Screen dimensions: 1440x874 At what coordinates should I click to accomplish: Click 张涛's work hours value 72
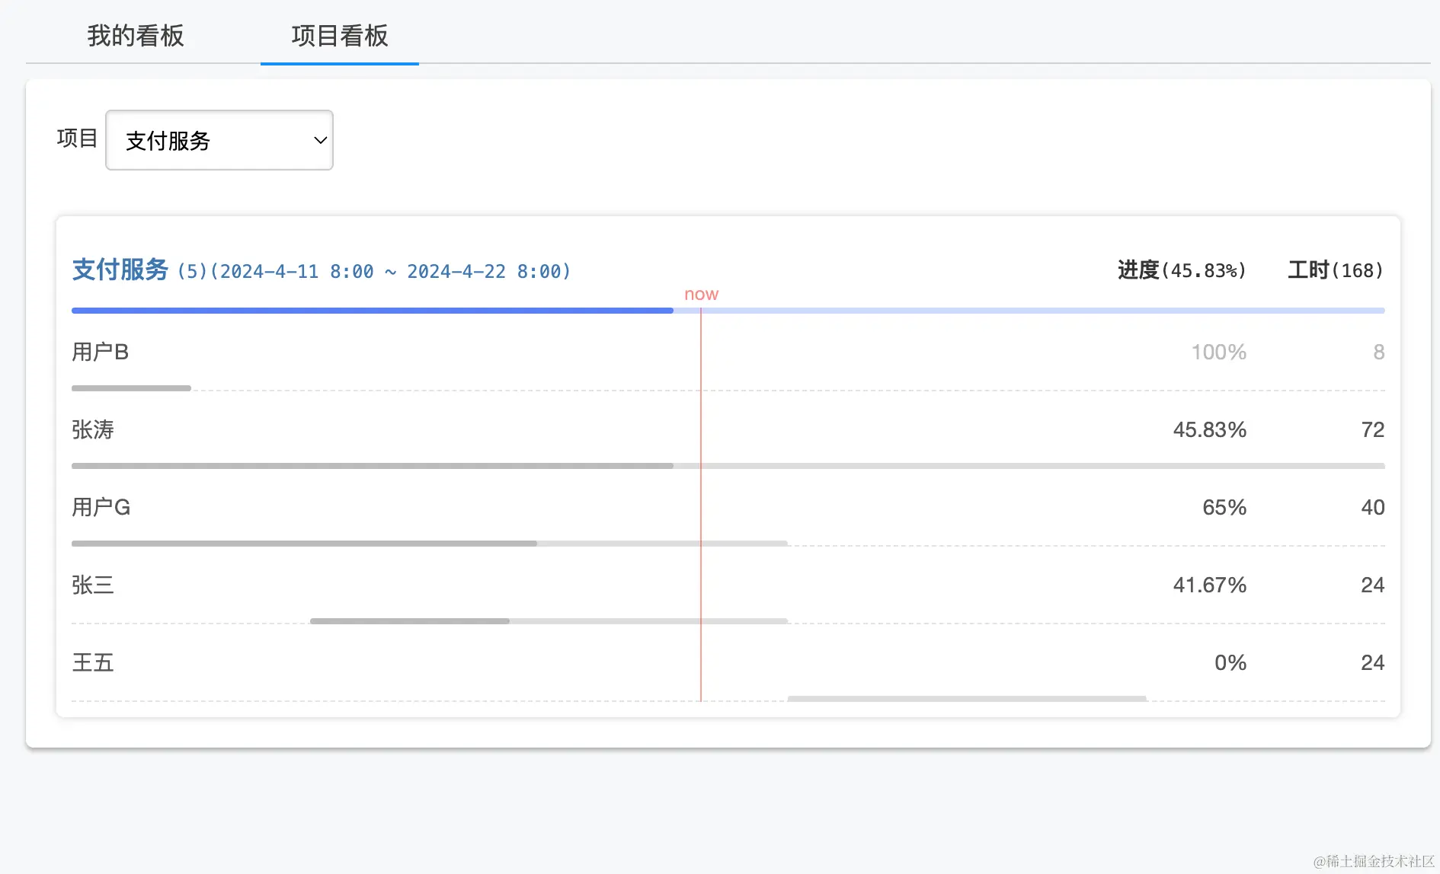(x=1373, y=430)
